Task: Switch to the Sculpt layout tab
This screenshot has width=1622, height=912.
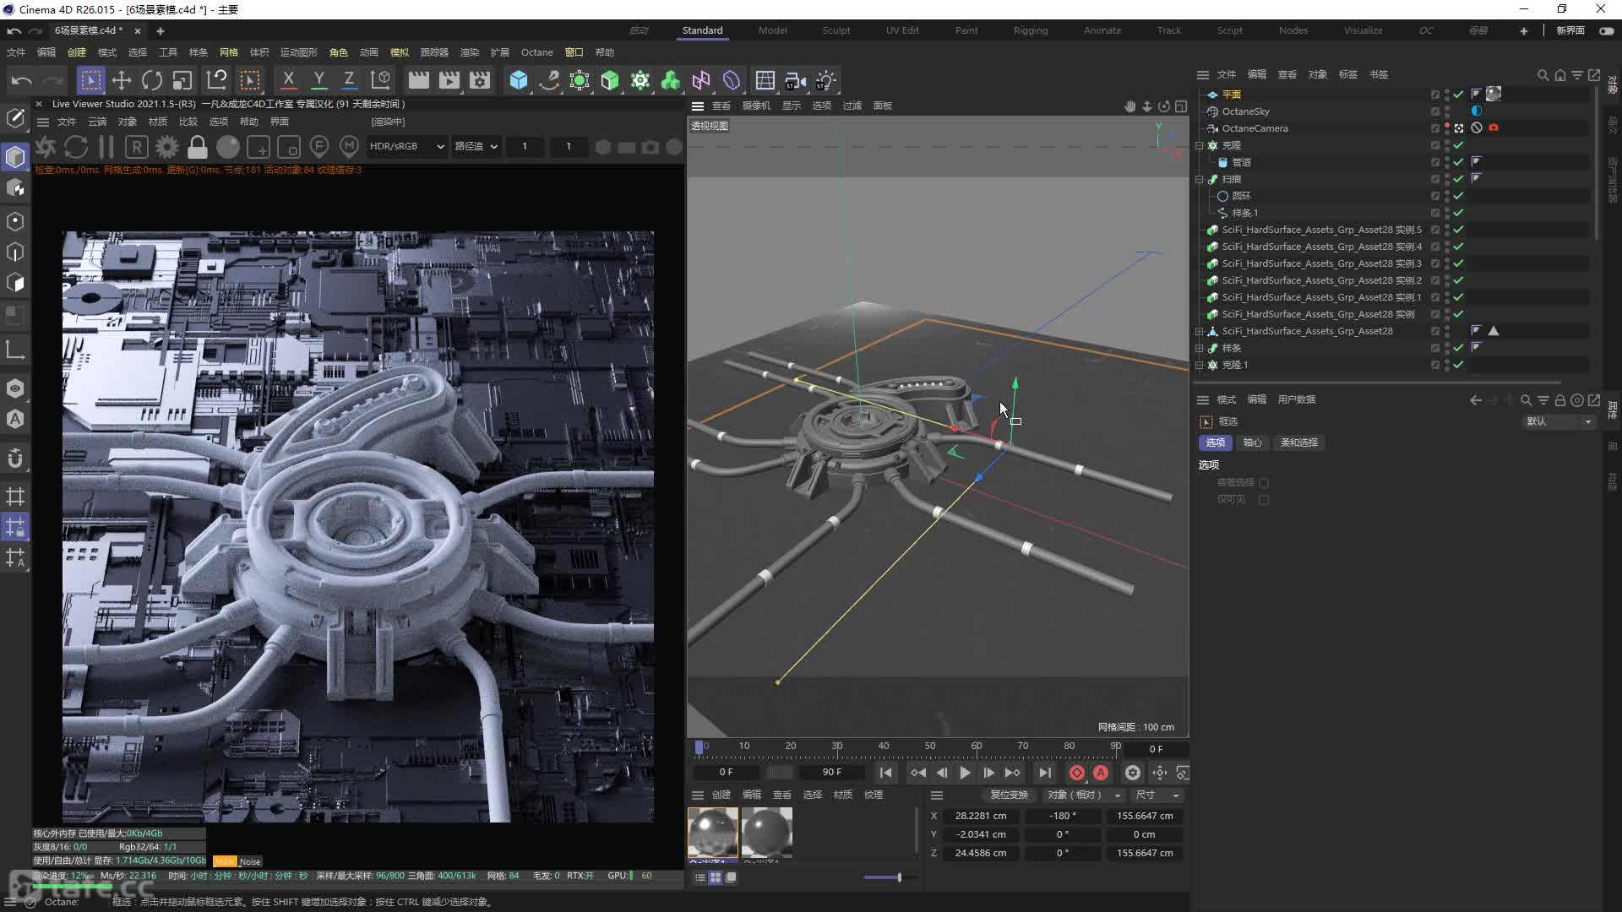Action: 836,30
